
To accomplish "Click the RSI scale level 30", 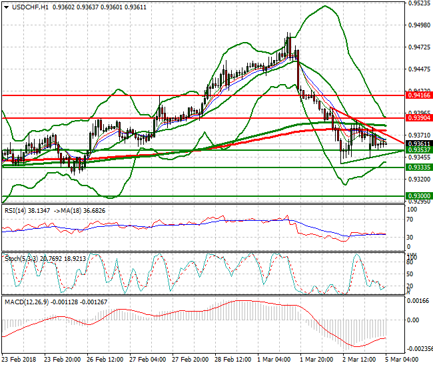I will coord(410,238).
